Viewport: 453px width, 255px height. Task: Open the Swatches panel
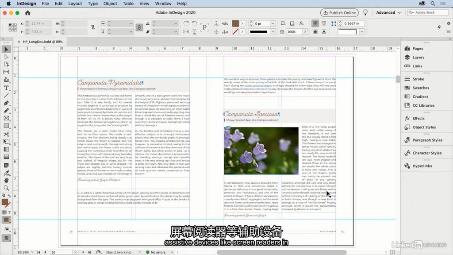click(420, 88)
